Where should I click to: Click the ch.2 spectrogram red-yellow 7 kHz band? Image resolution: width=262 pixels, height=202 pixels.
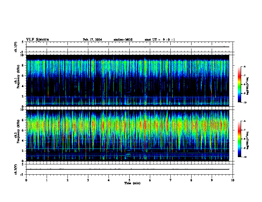point(128,125)
